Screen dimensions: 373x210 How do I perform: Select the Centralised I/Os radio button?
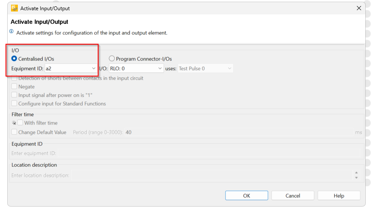pos(14,59)
